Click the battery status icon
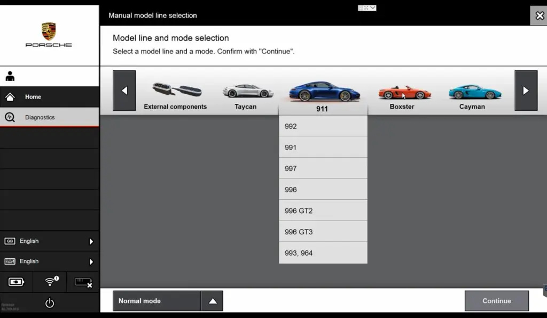Screen dimensions: 547x318 pyautogui.click(x=17, y=282)
